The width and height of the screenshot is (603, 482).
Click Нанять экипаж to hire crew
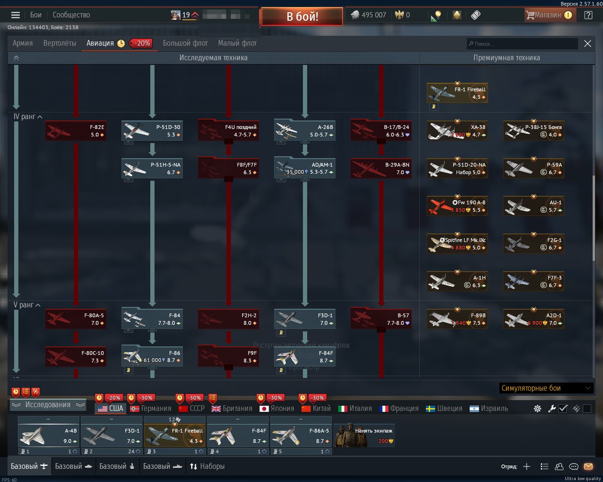coord(364,435)
